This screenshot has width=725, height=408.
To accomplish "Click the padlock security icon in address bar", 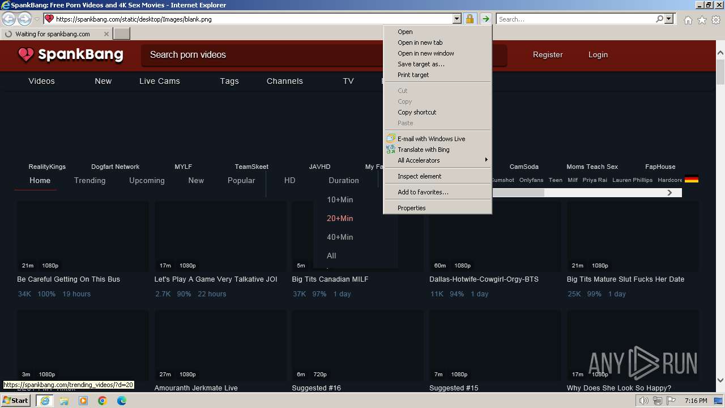I will click(x=470, y=19).
